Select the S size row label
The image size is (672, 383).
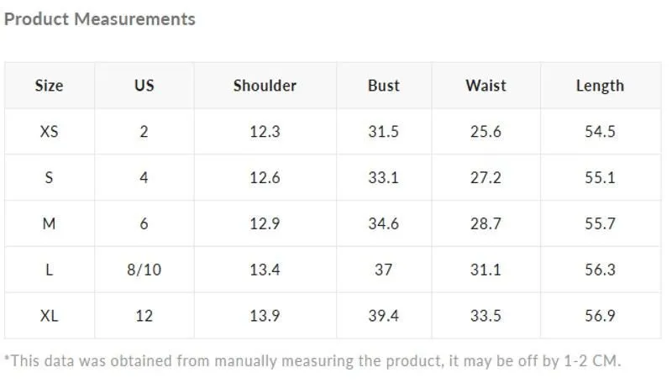[x=50, y=177]
